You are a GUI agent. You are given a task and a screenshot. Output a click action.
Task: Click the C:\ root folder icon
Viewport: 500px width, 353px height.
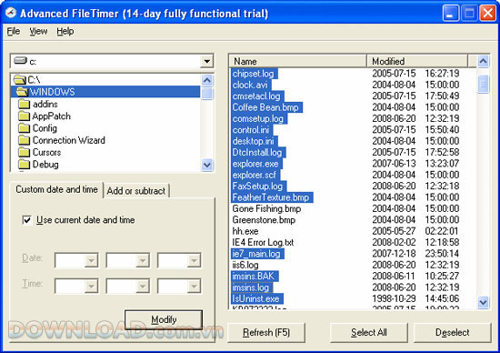[20, 79]
